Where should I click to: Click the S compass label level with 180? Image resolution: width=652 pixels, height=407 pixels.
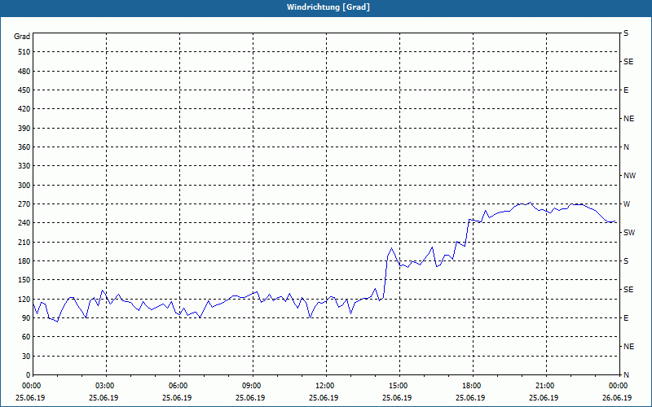click(626, 261)
